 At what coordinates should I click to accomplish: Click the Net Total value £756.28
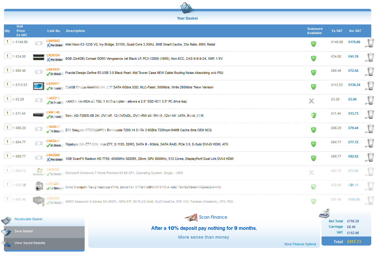tap(353, 221)
